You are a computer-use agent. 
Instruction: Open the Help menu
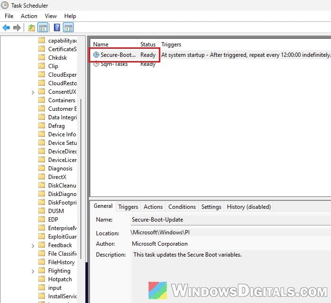70,16
